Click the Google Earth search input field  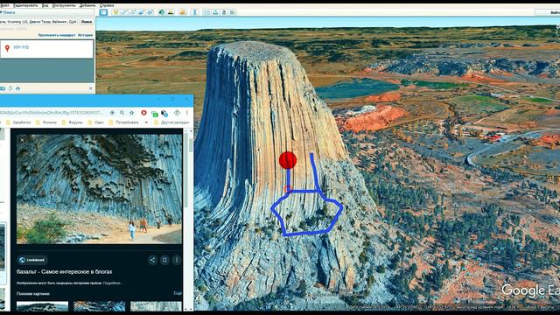(38, 22)
